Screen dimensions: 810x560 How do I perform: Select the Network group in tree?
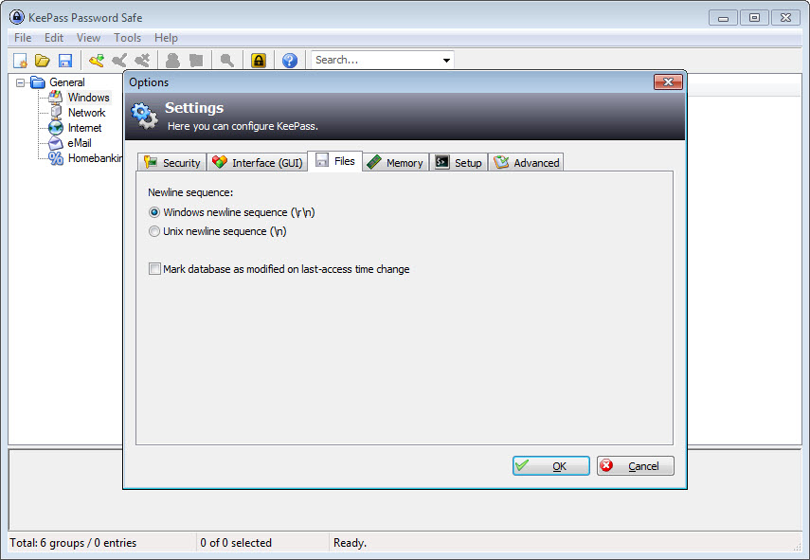coord(86,113)
